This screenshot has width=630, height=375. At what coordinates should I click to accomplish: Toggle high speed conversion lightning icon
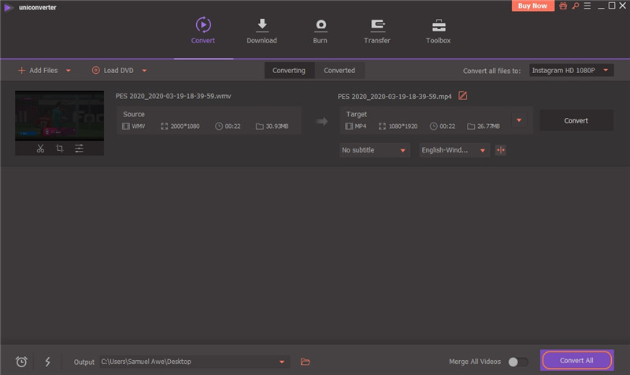(x=48, y=362)
